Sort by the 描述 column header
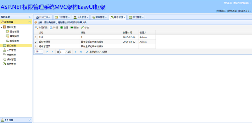The width and height of the screenshot is (252, 123). pyautogui.click(x=101, y=33)
